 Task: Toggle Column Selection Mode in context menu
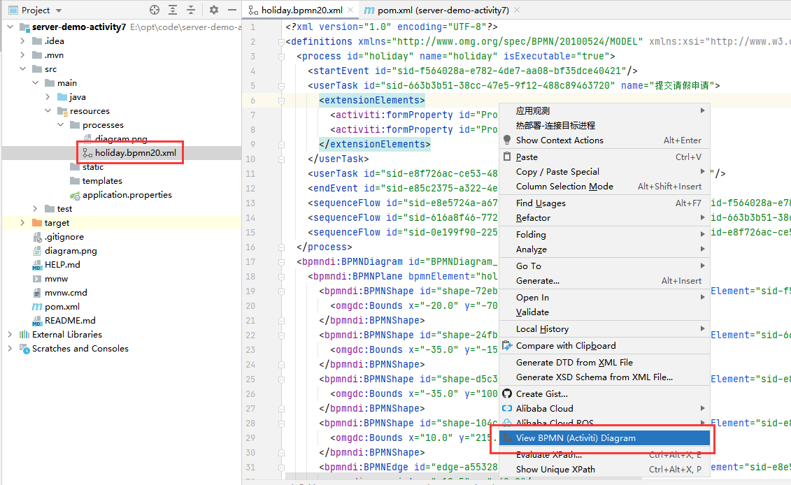pos(604,187)
